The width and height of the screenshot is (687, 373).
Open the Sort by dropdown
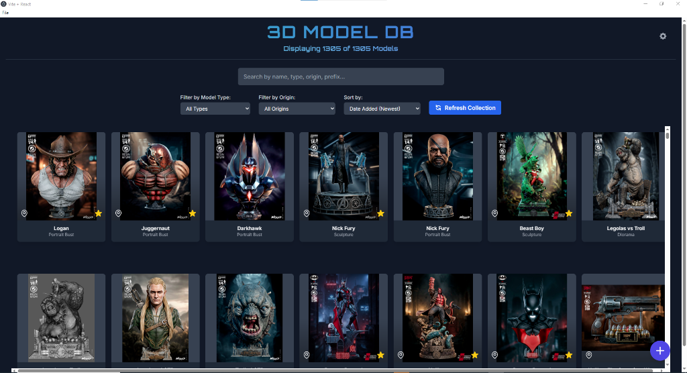(x=382, y=109)
